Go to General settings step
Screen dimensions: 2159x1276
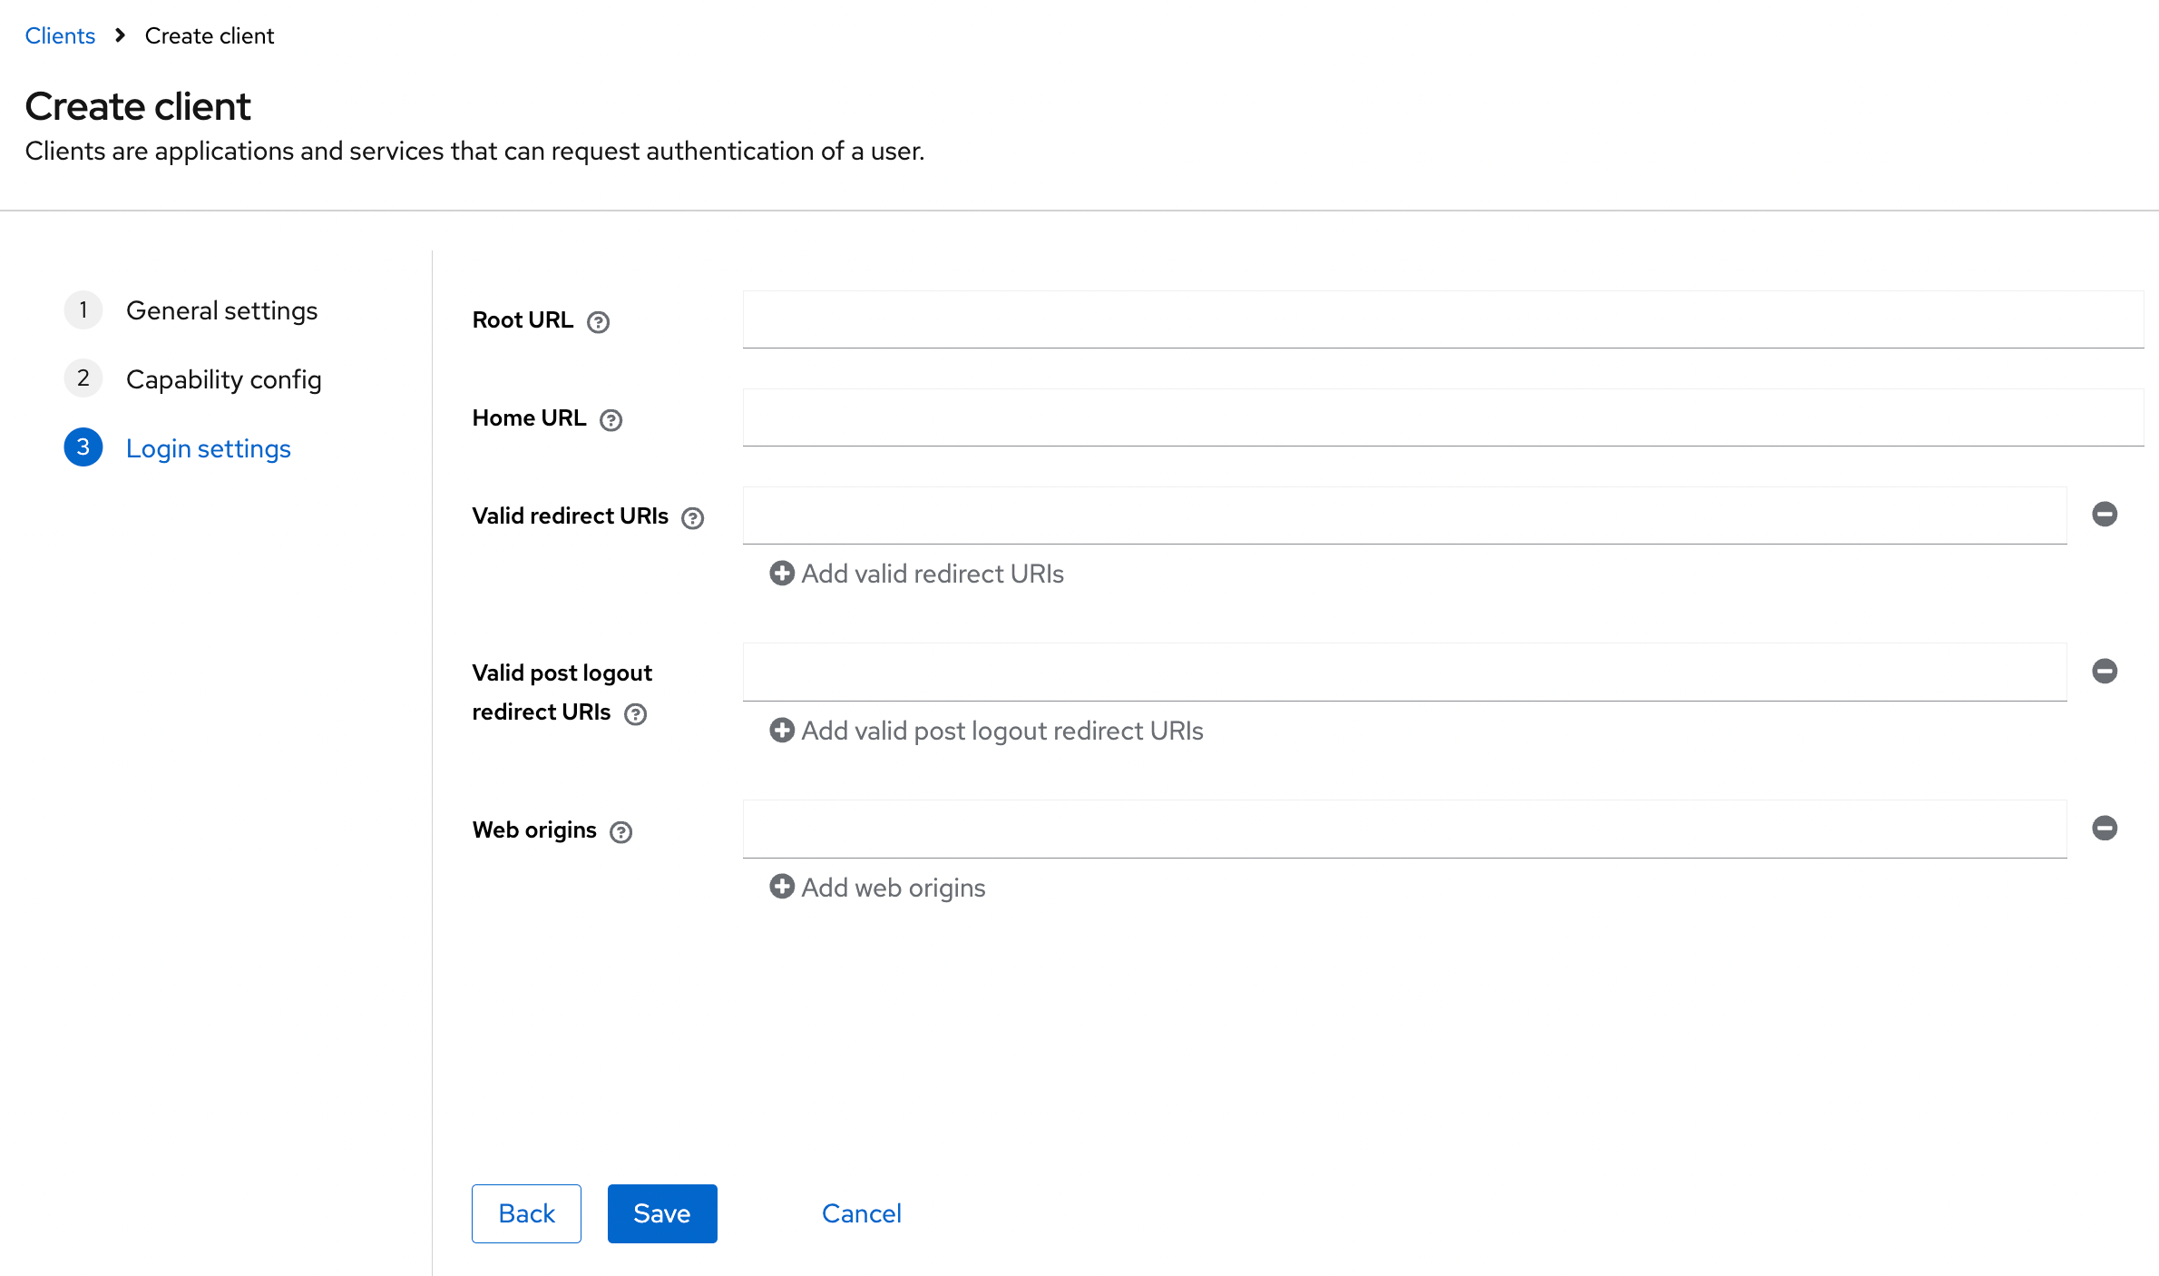tap(221, 310)
